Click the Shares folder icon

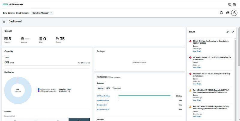pos(58,39)
